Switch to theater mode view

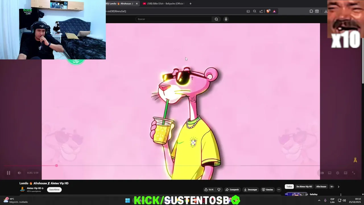pos(346,173)
